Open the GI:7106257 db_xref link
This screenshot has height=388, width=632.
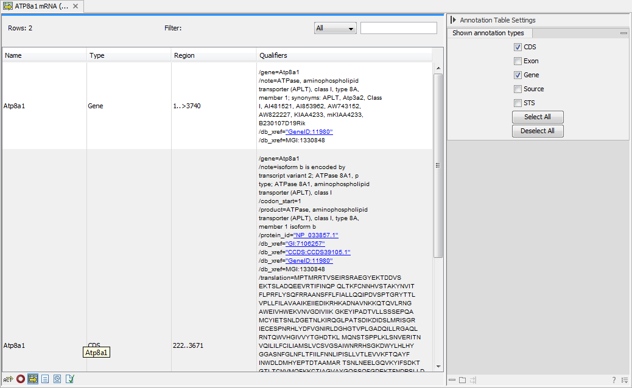(305, 243)
